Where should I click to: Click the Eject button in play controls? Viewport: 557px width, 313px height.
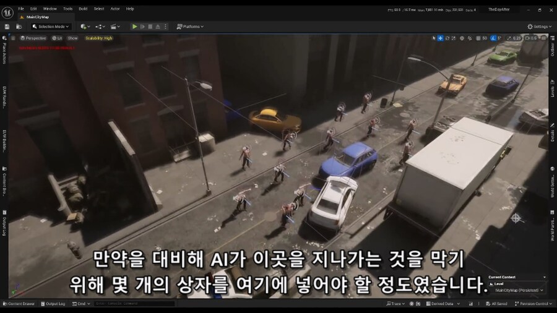[158, 27]
